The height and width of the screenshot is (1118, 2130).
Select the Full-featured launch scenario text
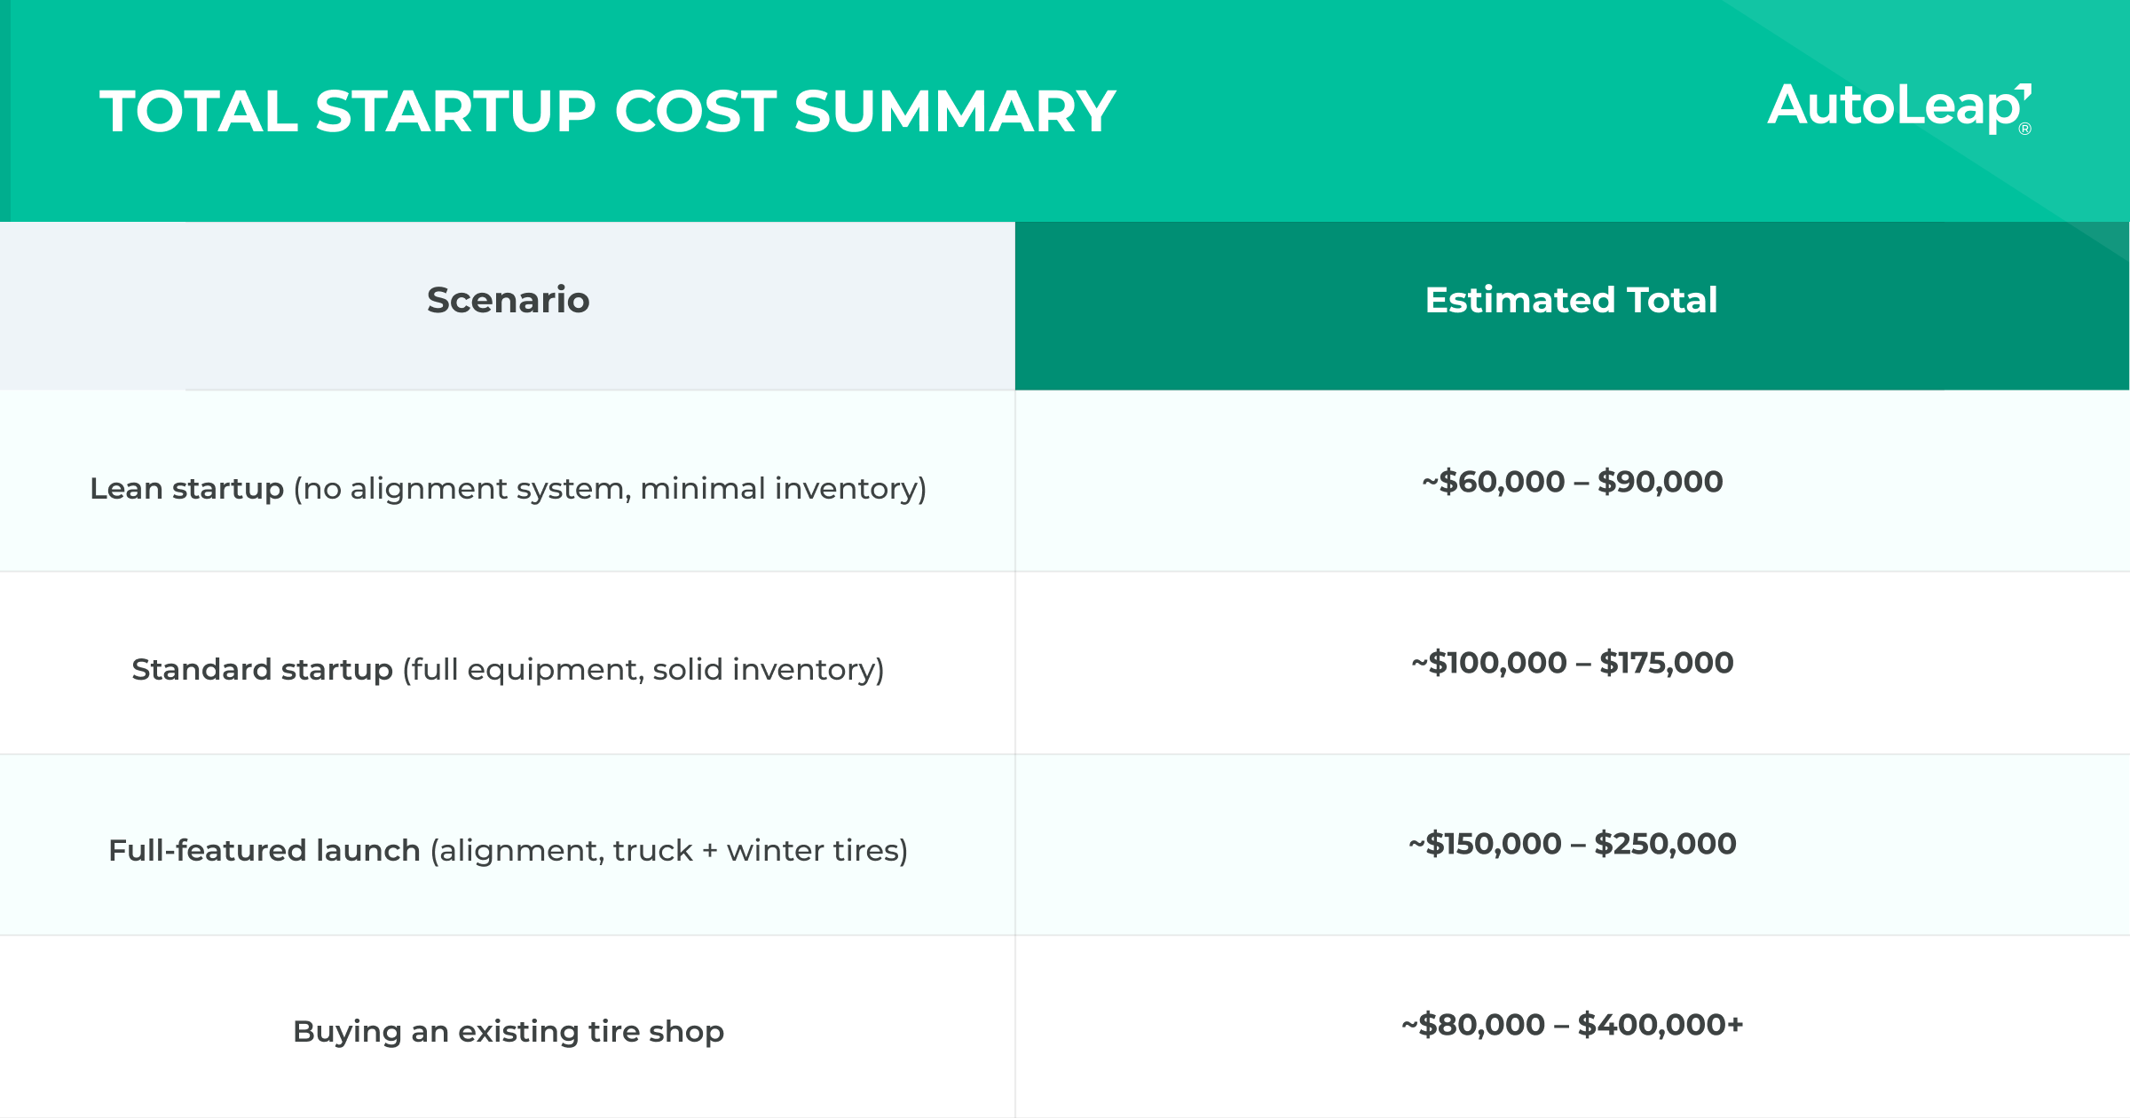[x=508, y=850]
